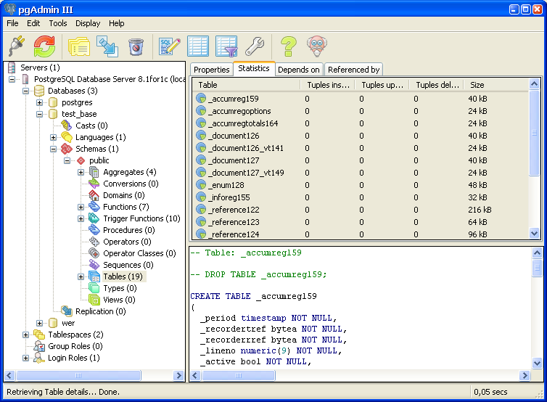Click the view data grid icon
Image resolution: width=547 pixels, height=402 pixels.
(x=198, y=46)
